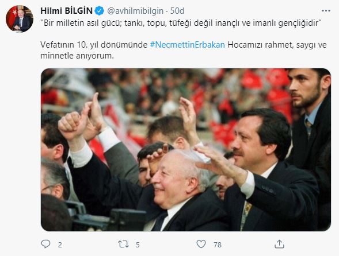This screenshot has height=256, width=339.
Task: Click the text "minnetle anıyorum."
Action: (x=77, y=56)
